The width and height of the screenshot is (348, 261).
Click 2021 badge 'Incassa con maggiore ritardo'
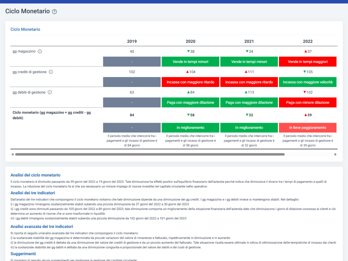pyautogui.click(x=249, y=82)
